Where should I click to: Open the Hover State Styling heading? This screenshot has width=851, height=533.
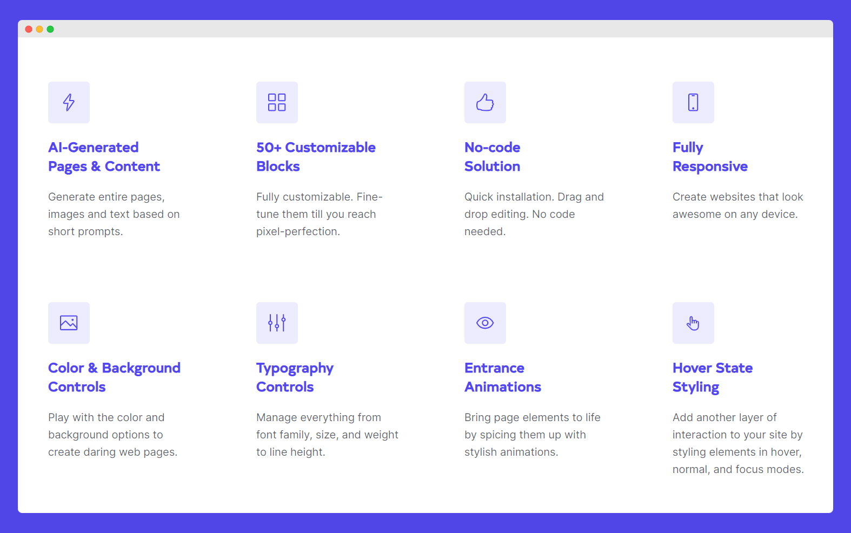[713, 377]
